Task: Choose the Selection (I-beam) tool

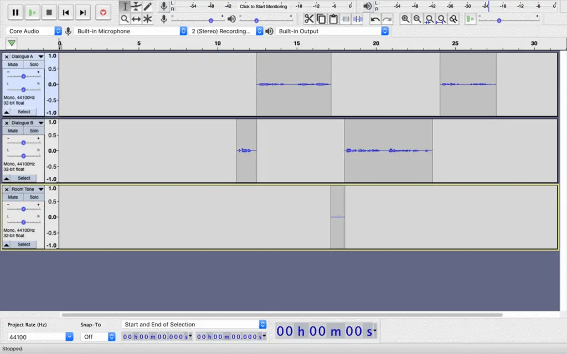Action: (x=125, y=7)
